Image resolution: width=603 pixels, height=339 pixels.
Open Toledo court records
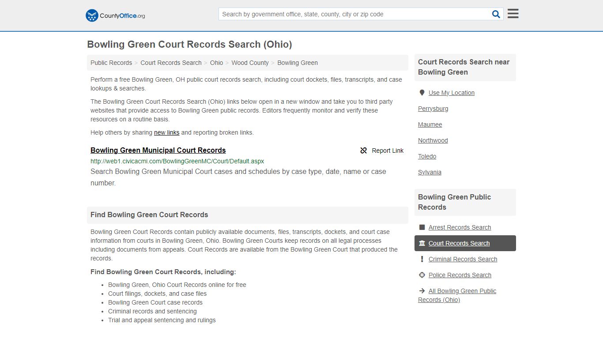[427, 156]
